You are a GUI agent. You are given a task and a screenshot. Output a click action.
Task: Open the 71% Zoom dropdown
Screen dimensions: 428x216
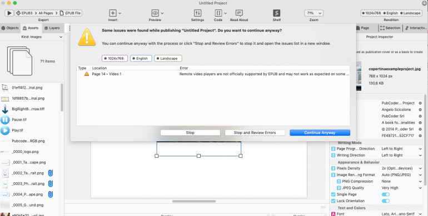click(x=313, y=13)
